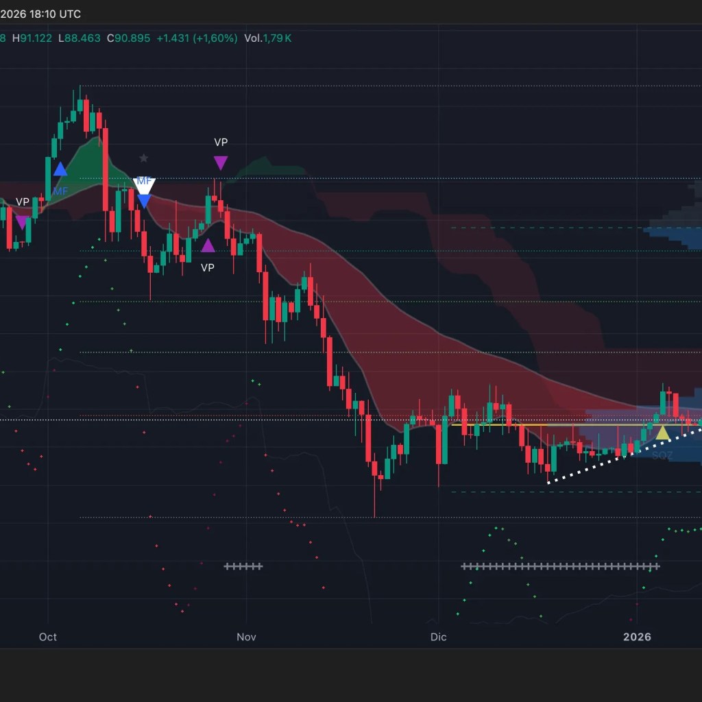
Task: Select the purple VP down triangle near Nov
Action: [x=220, y=162]
